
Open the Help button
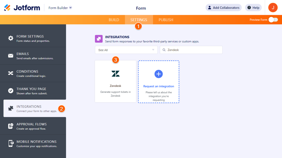(x=253, y=8)
